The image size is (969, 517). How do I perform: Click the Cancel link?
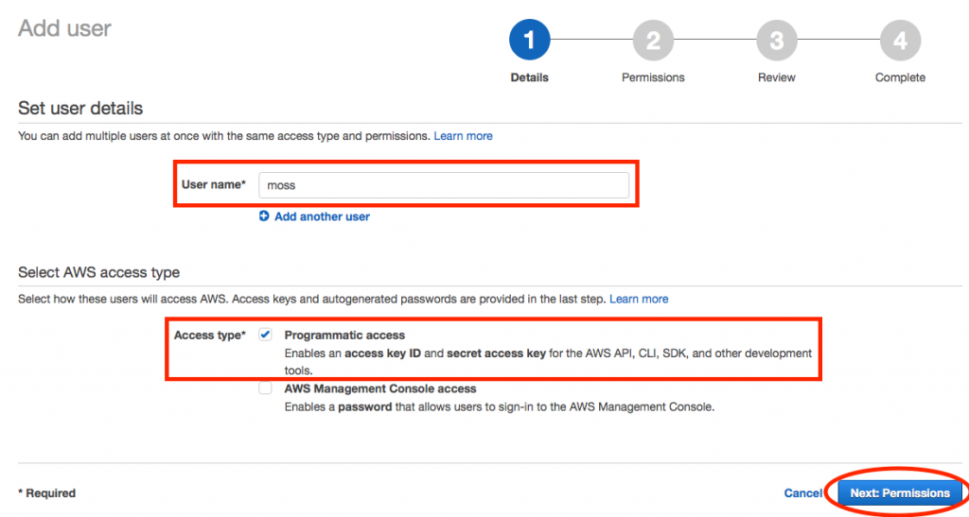(802, 493)
